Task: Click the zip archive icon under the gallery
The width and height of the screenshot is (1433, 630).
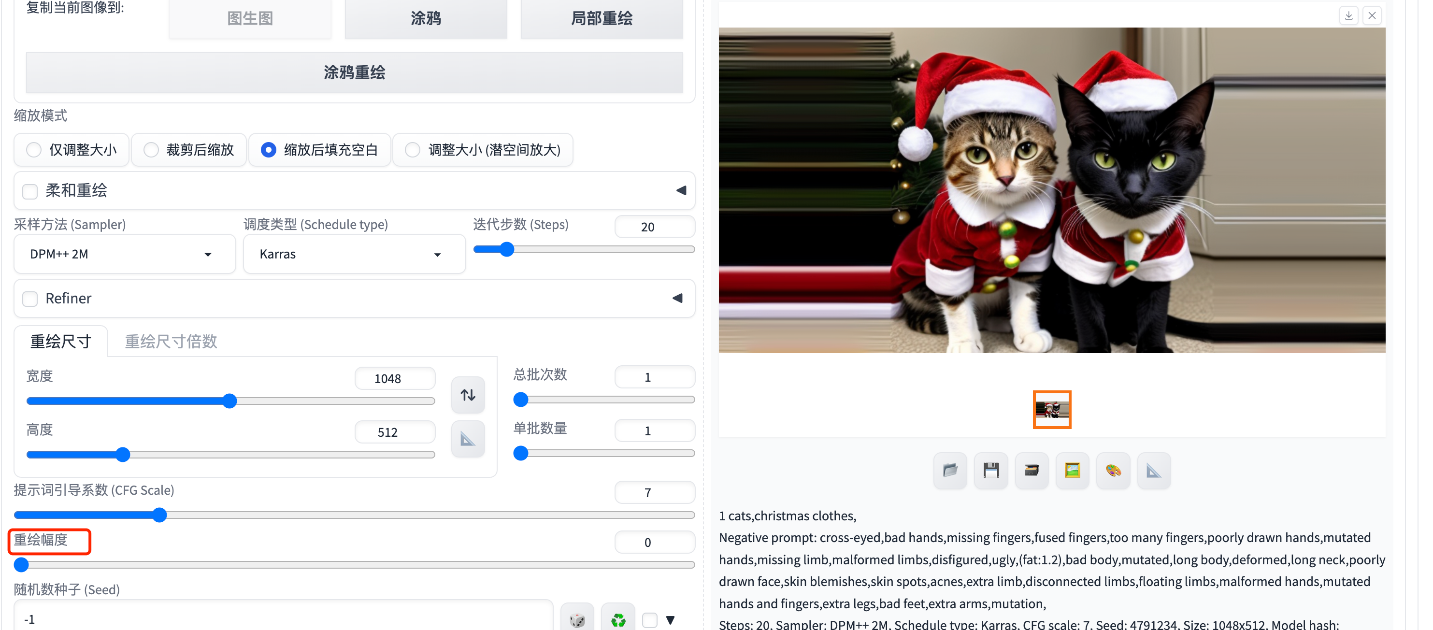Action: (x=1032, y=471)
